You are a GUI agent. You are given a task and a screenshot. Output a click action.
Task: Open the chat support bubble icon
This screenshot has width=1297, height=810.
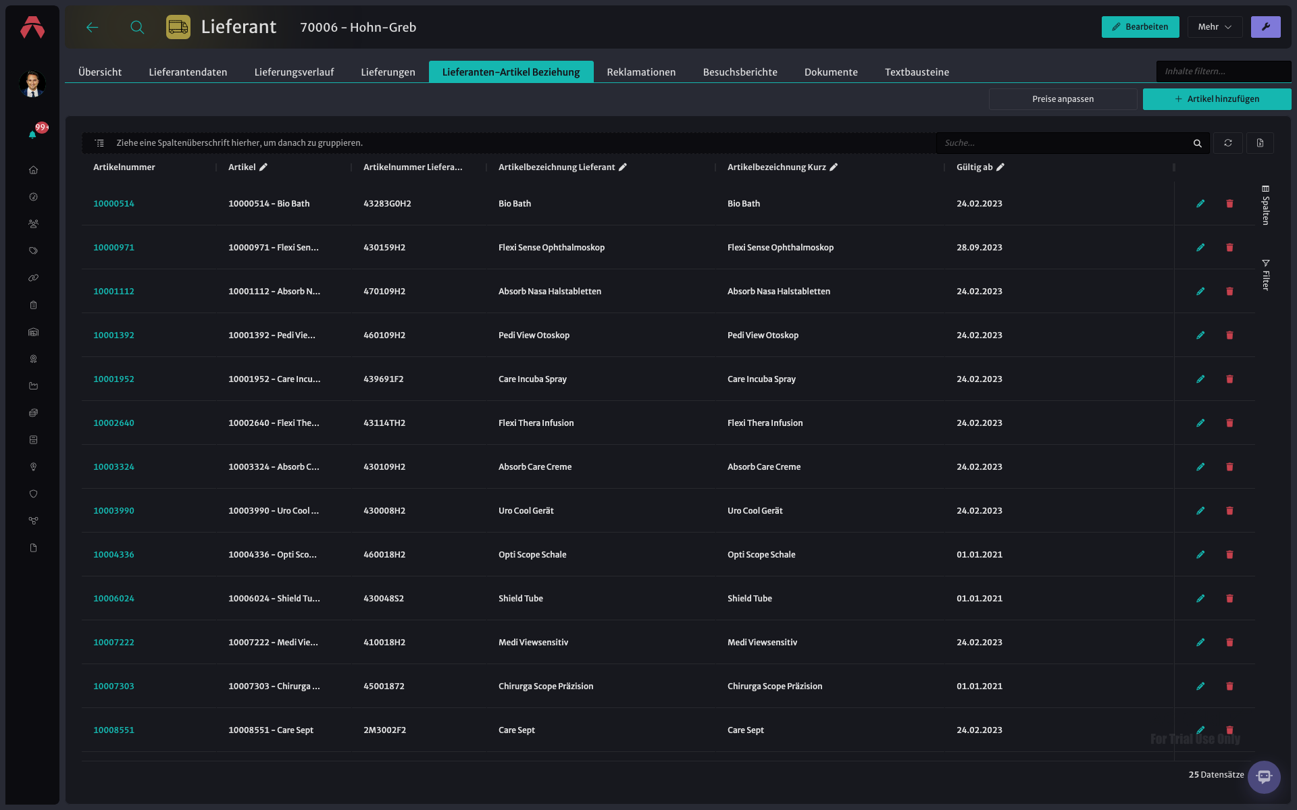tap(1264, 777)
